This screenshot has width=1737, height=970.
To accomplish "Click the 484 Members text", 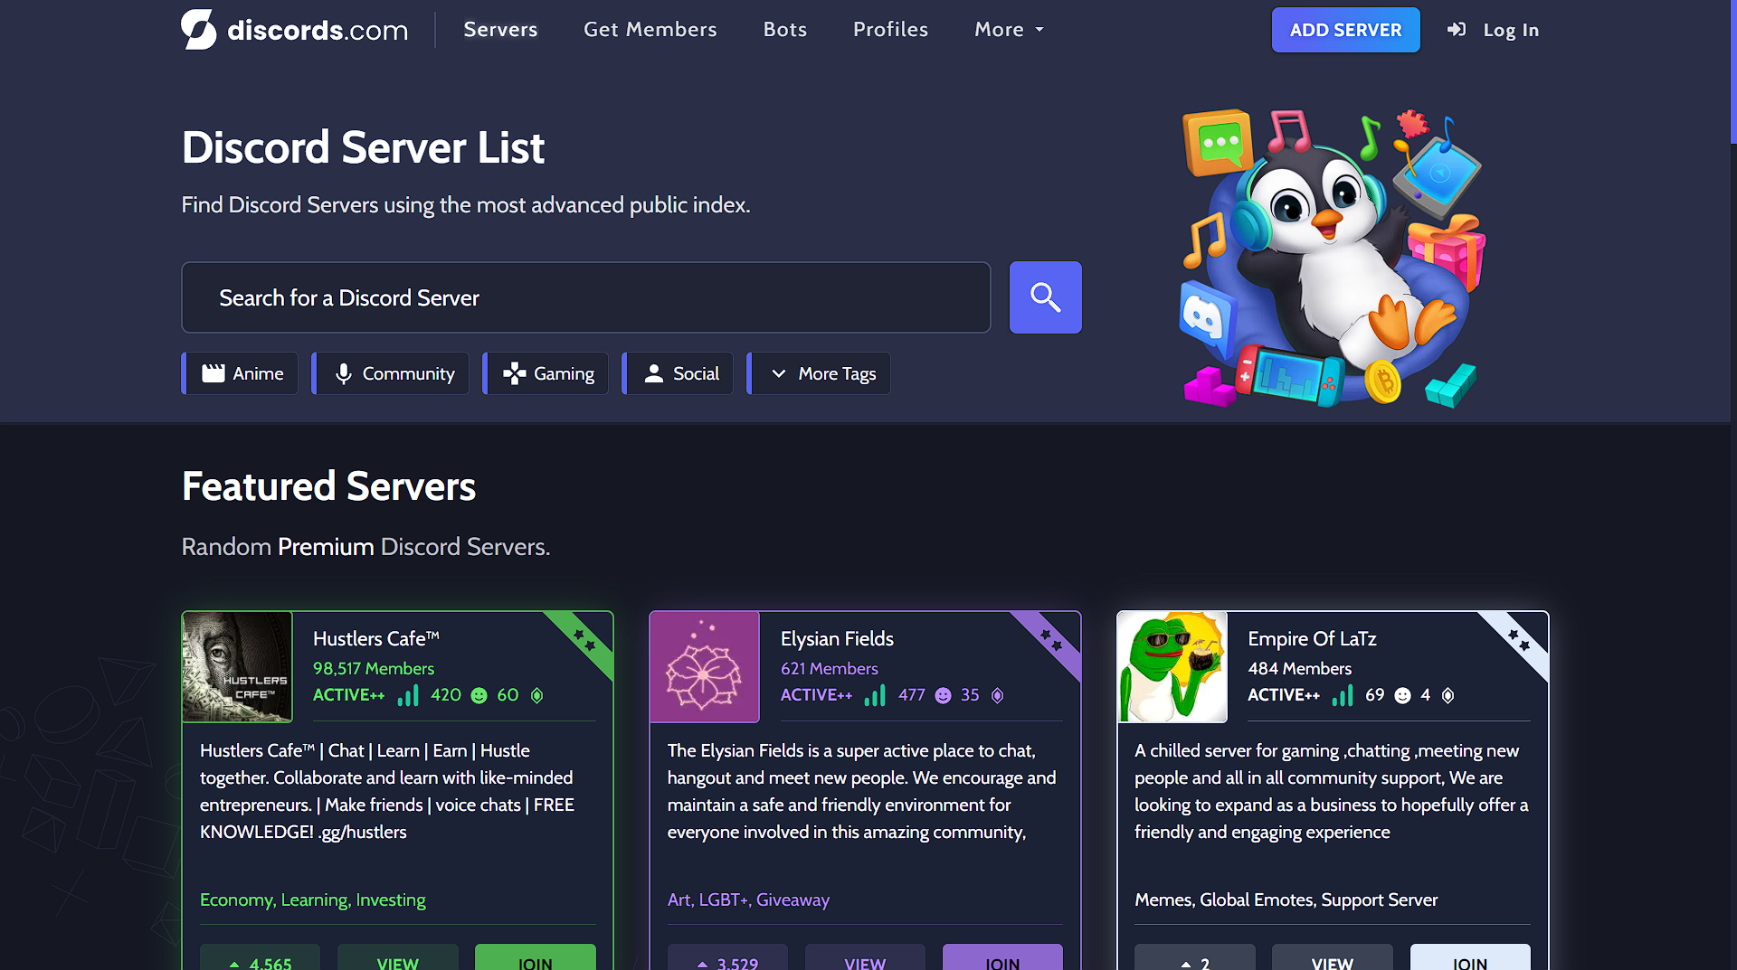I will click(x=1300, y=668).
